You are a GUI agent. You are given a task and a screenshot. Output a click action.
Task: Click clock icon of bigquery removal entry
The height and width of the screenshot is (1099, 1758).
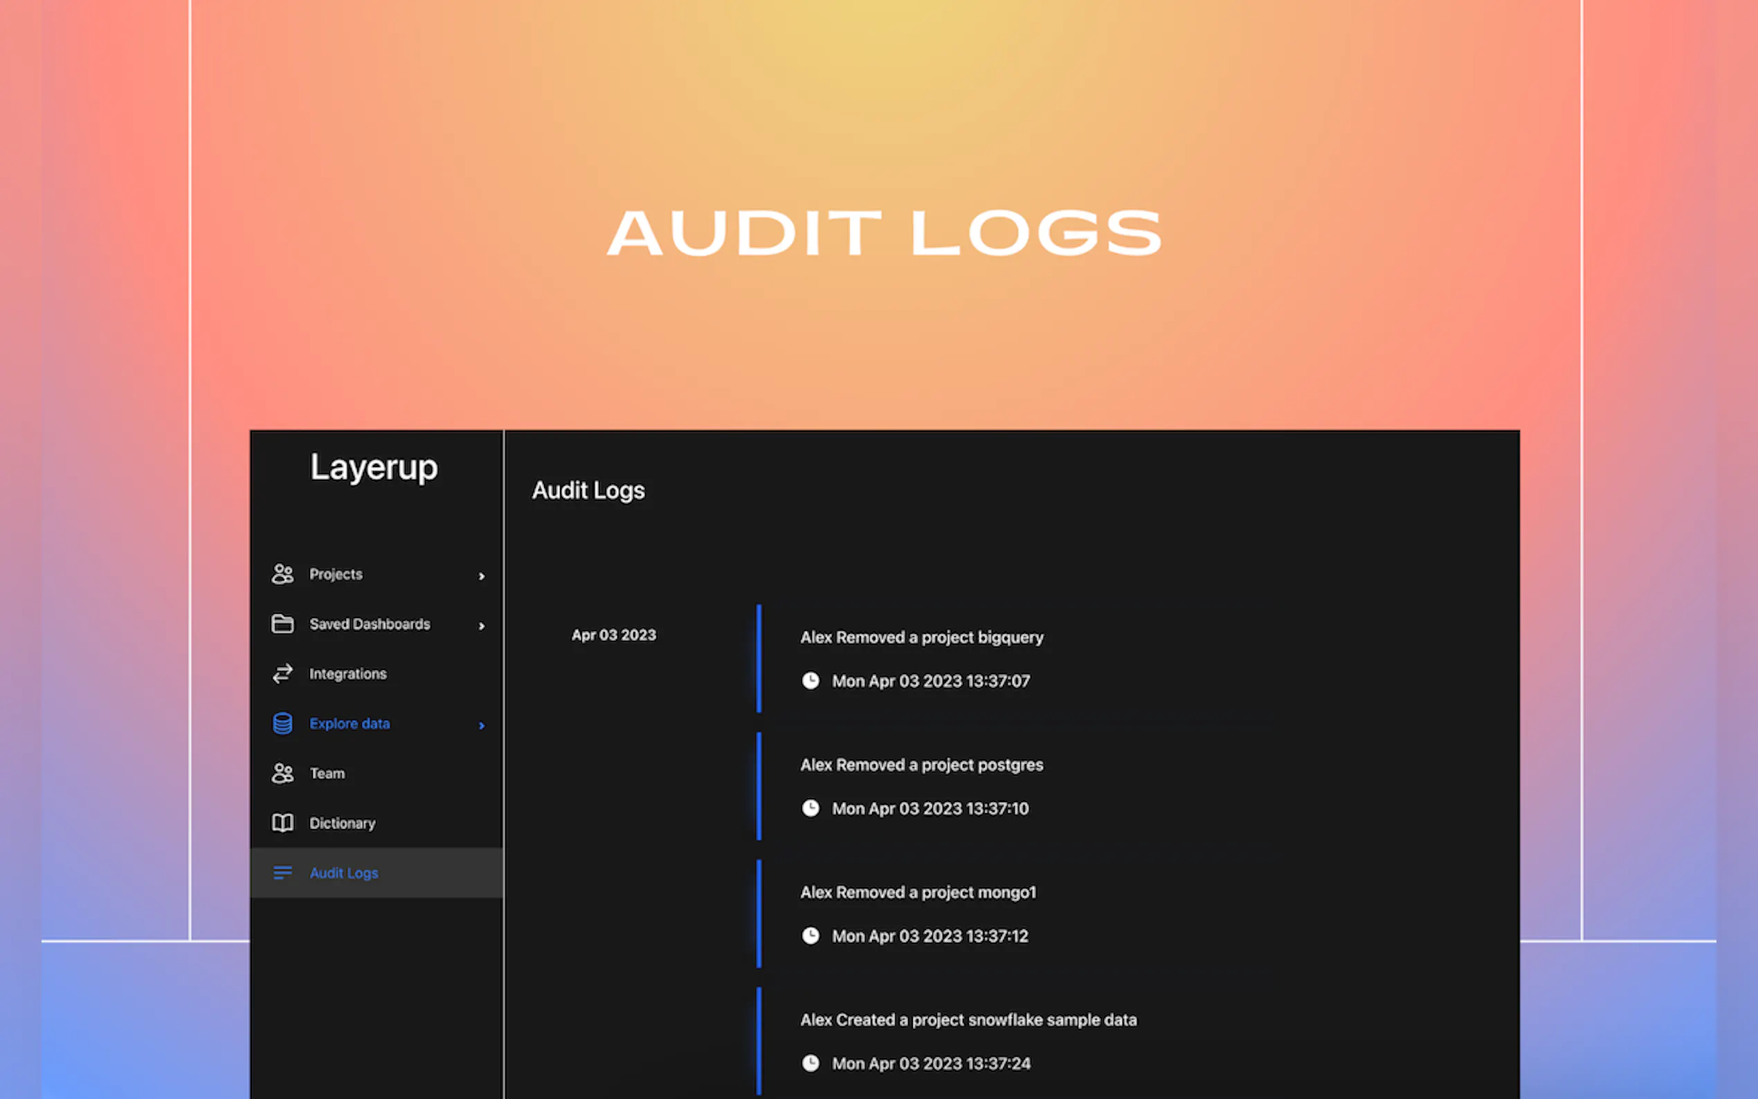click(810, 680)
